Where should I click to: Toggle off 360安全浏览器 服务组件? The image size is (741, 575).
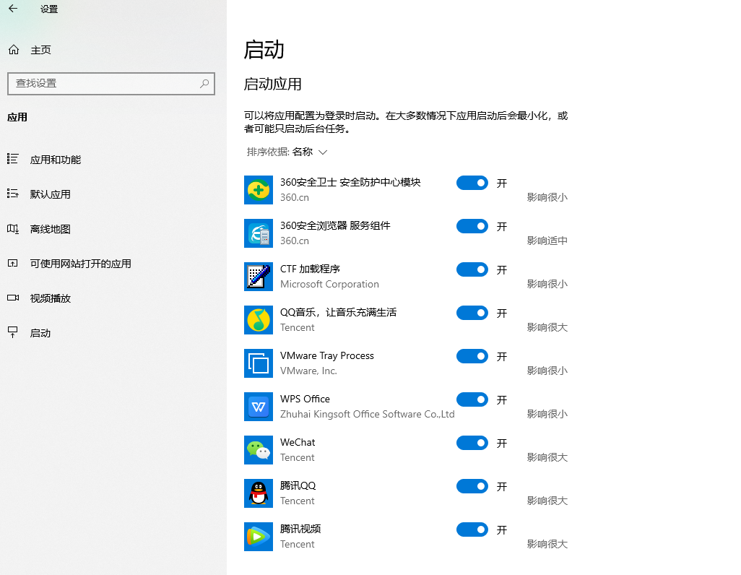[x=472, y=226]
